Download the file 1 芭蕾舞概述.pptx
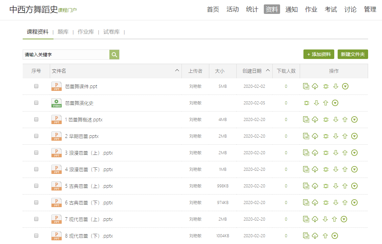 click(315, 119)
